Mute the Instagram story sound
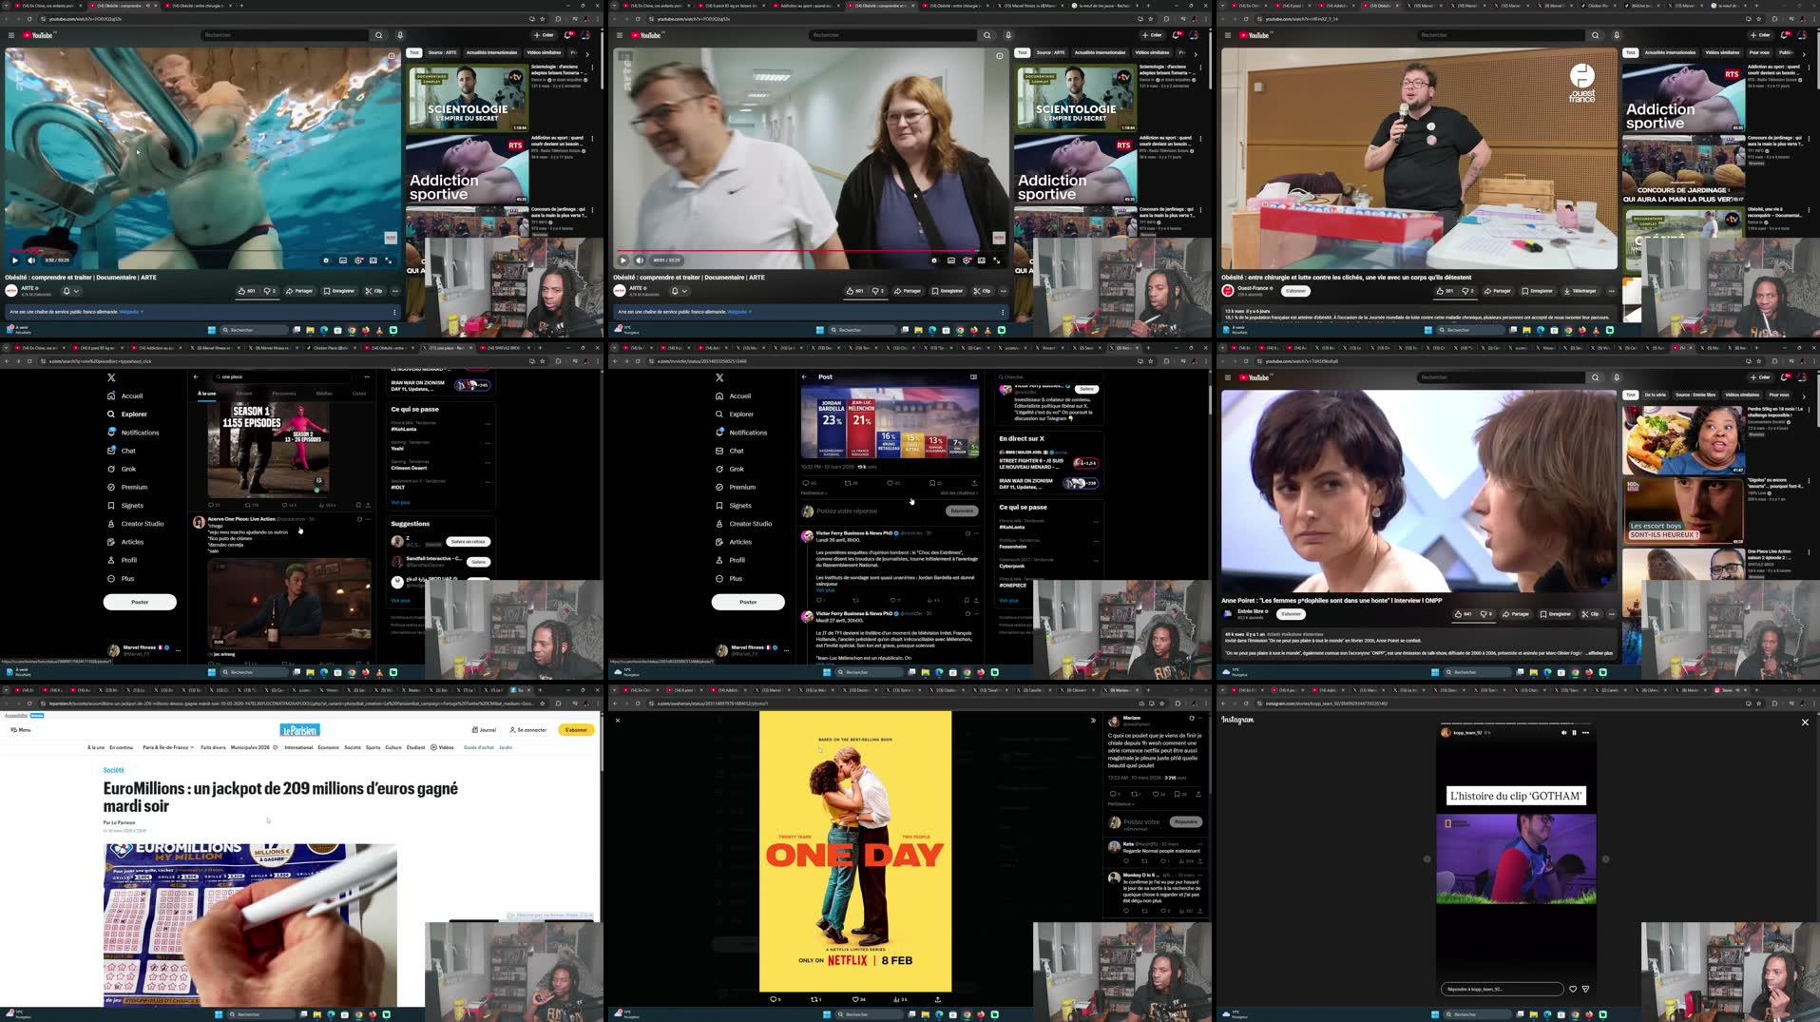The width and height of the screenshot is (1820, 1022). pos(1563,733)
